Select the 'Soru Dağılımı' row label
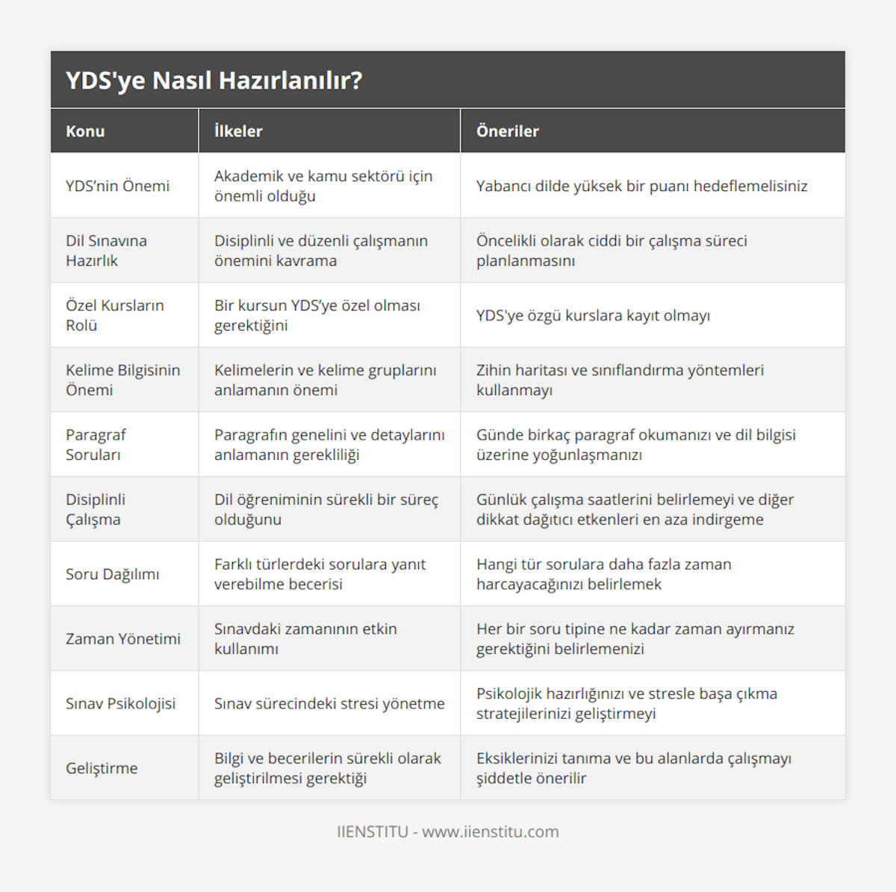 click(113, 574)
